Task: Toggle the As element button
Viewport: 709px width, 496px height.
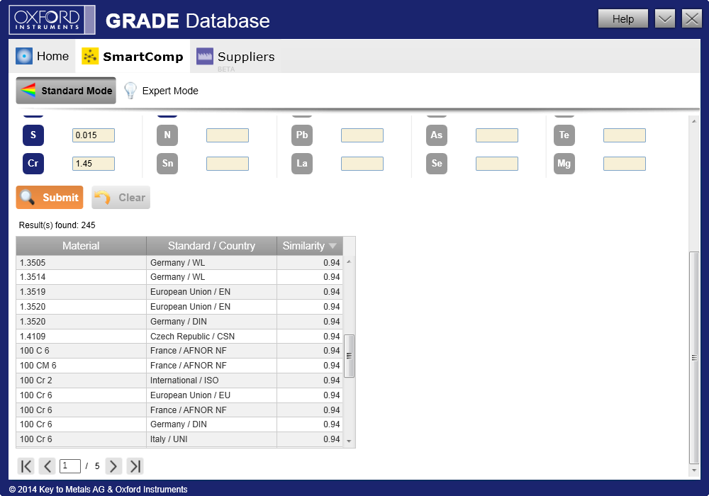Action: pyautogui.click(x=437, y=135)
